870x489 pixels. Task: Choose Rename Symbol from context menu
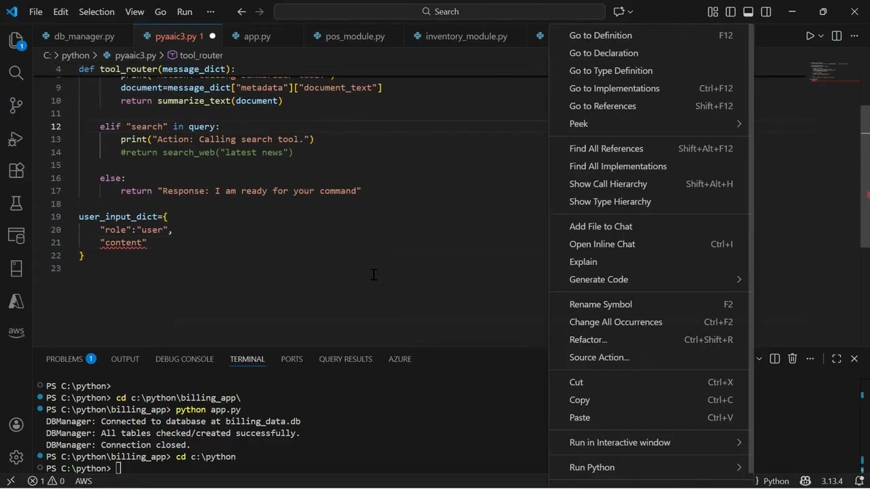pos(651,304)
